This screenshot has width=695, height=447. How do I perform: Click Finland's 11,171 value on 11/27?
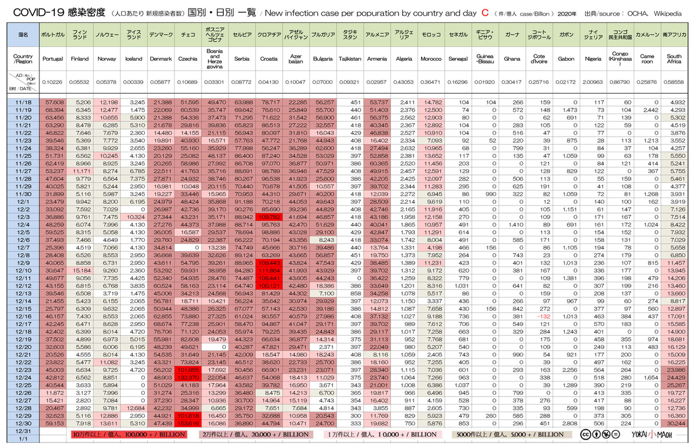(79, 171)
